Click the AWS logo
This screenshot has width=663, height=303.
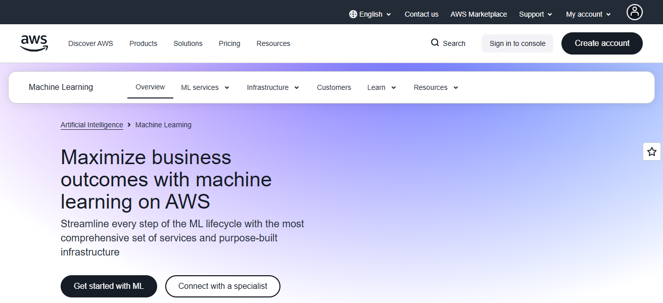point(34,43)
